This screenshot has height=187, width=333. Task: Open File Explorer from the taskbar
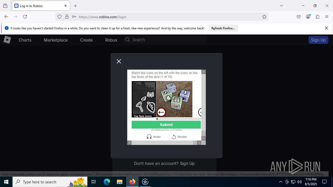[119, 182]
